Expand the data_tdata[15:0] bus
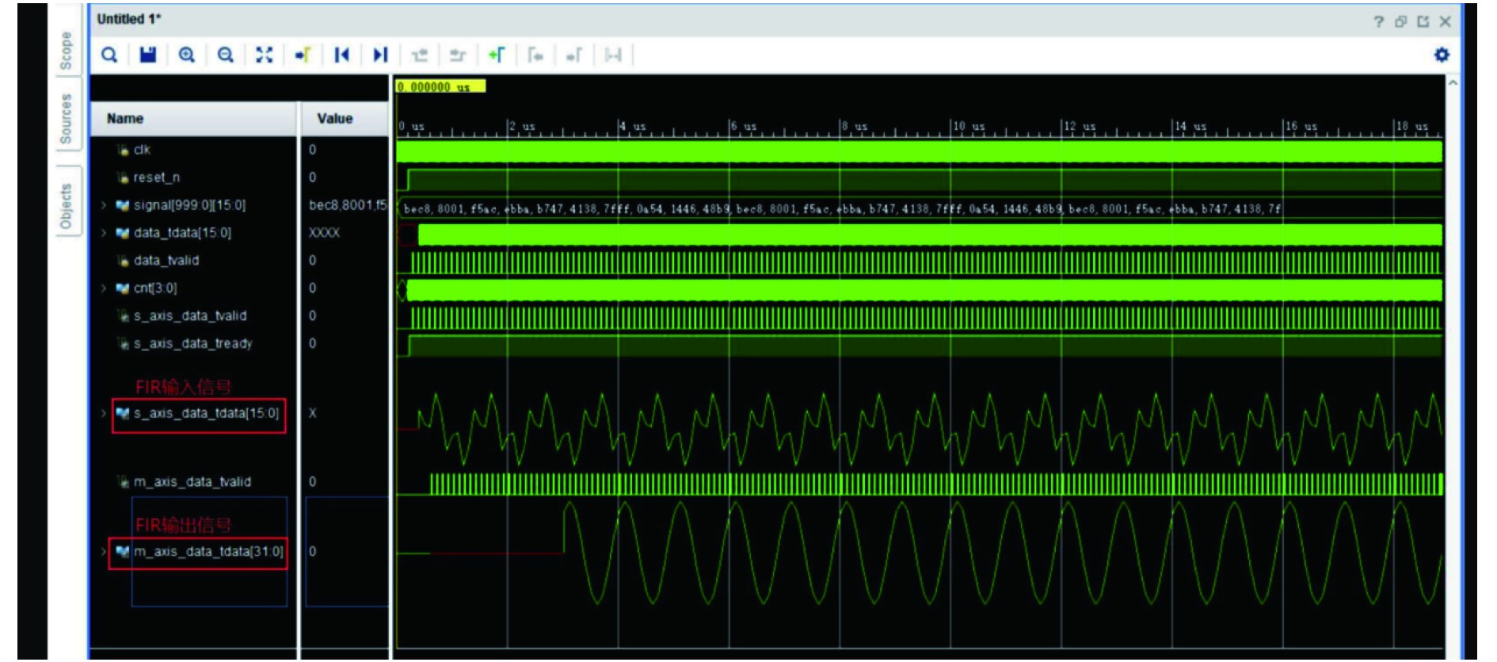Image resolution: width=1497 pixels, height=662 pixels. coord(104,233)
